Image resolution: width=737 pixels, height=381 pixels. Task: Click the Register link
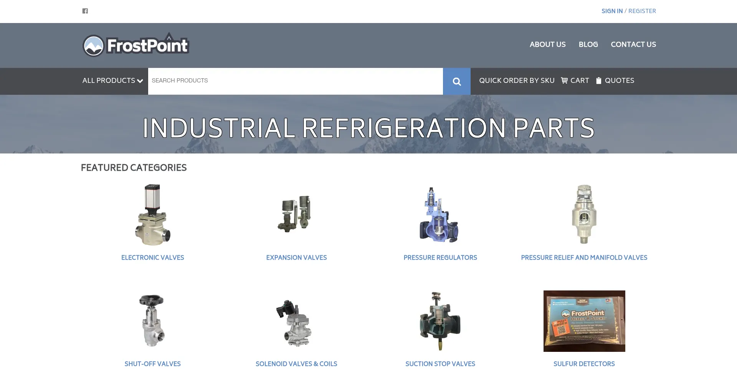point(642,11)
